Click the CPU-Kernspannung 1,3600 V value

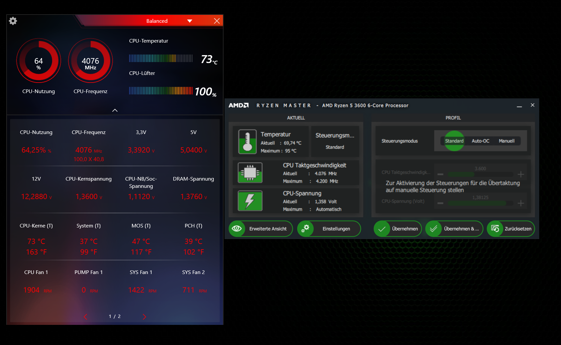(89, 197)
